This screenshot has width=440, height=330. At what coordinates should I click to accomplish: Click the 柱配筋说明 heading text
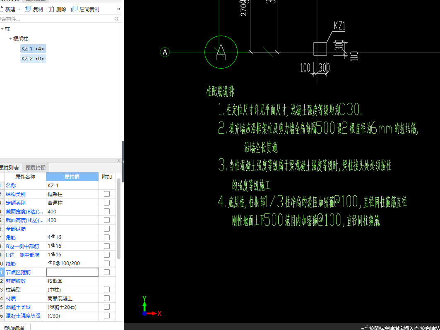pos(220,91)
